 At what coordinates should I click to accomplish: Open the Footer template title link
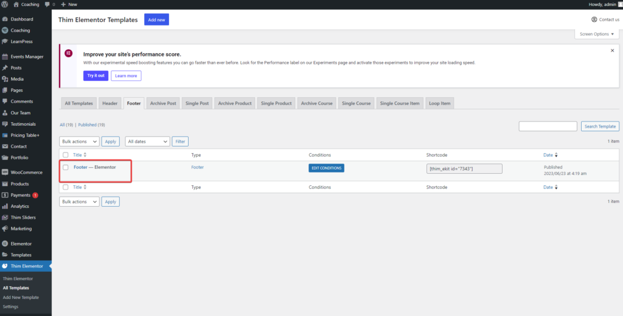[x=80, y=167]
